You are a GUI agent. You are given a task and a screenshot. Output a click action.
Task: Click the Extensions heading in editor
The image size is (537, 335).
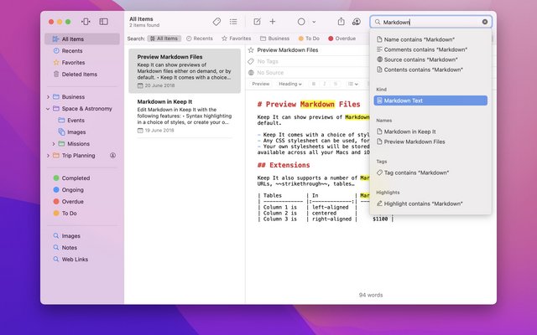tap(284, 165)
